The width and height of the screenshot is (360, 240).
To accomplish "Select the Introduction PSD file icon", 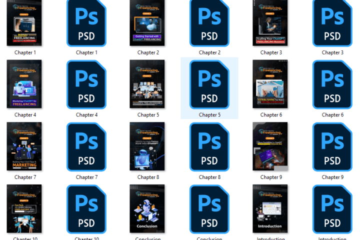I will (332, 209).
